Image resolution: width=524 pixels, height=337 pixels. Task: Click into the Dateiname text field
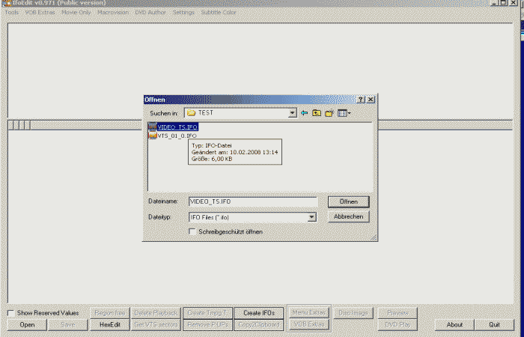pos(253,202)
